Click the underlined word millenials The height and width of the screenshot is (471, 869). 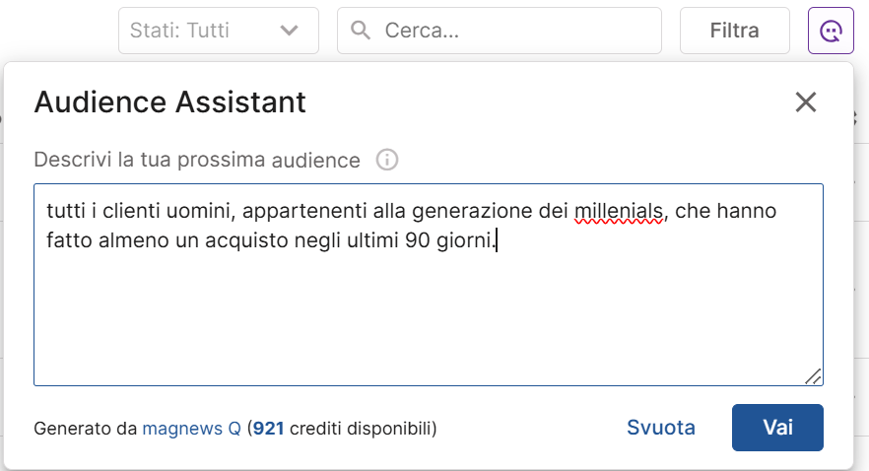(x=619, y=211)
